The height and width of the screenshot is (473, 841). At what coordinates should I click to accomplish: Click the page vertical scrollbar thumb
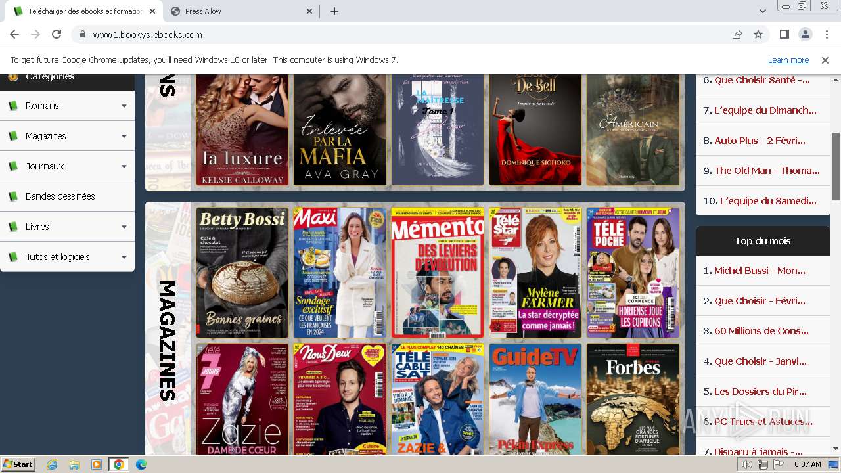pos(836,166)
